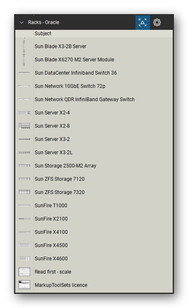This screenshot has height=308, width=188.
Task: Choose Sun Network QDR InfiniBand Gateway Switch text
Action: click(85, 99)
